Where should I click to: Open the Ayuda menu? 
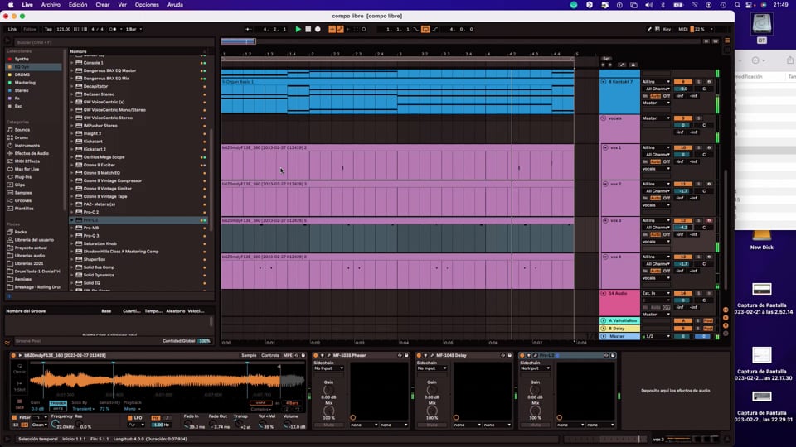[x=175, y=5]
